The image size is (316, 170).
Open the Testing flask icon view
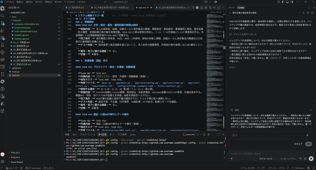[2, 45]
